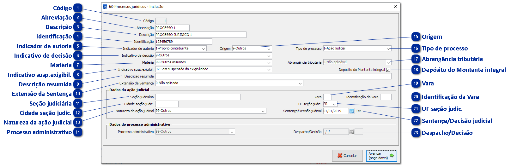Viewport: 511px width, 167px height.
Task: Click the Vara input field
Action: pos(328,97)
